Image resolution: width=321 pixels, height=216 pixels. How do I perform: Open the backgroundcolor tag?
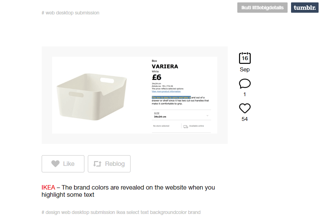tap(168, 212)
